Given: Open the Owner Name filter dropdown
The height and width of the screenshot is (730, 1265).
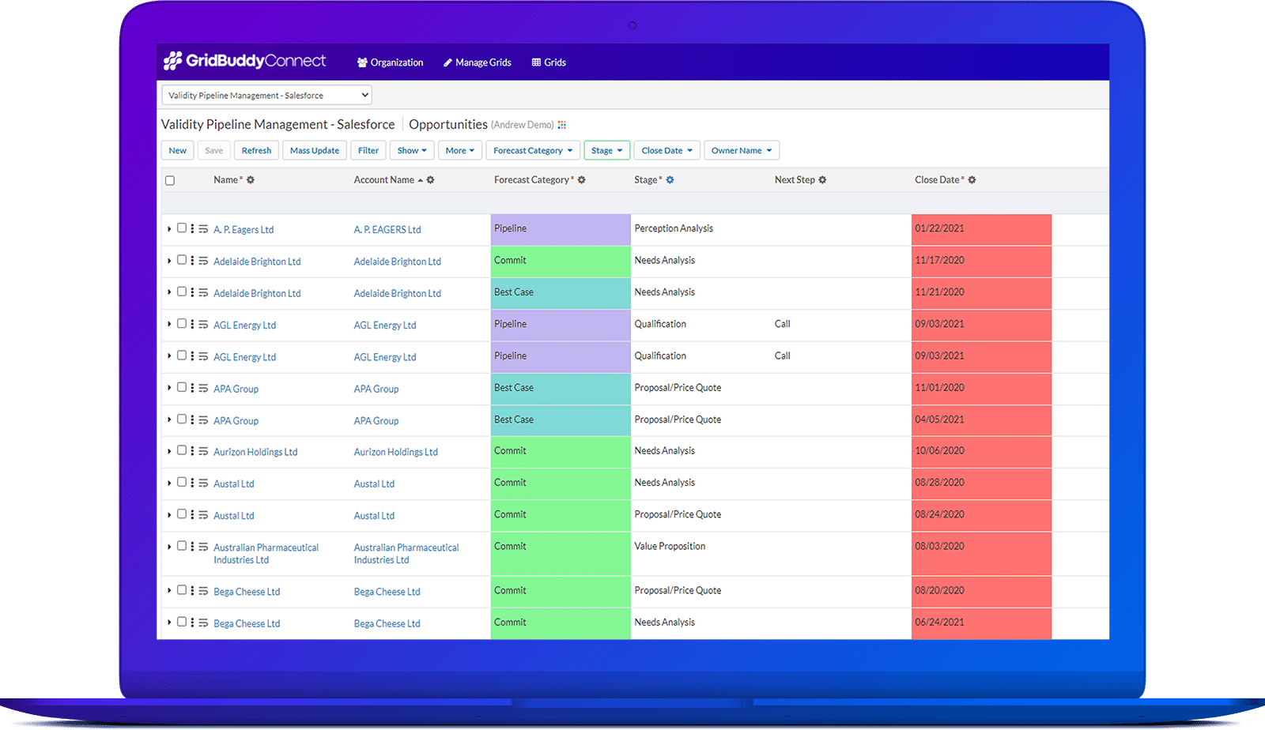Looking at the screenshot, I should (742, 150).
